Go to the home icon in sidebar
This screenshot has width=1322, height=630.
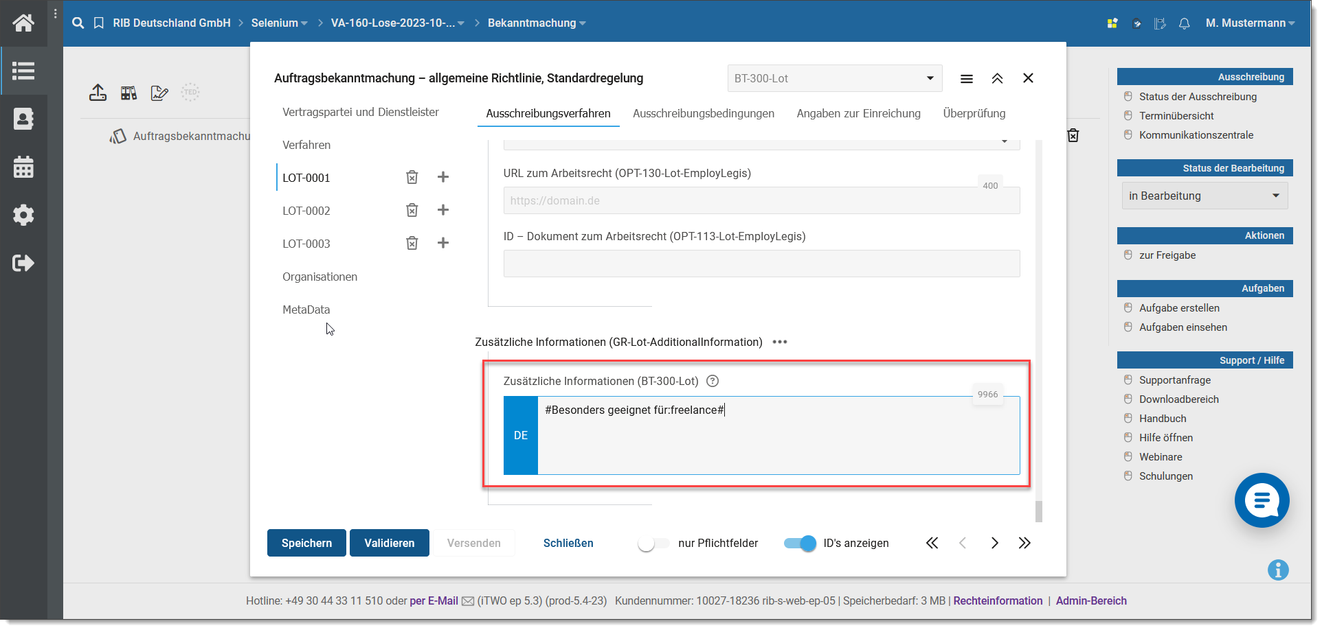[23, 23]
